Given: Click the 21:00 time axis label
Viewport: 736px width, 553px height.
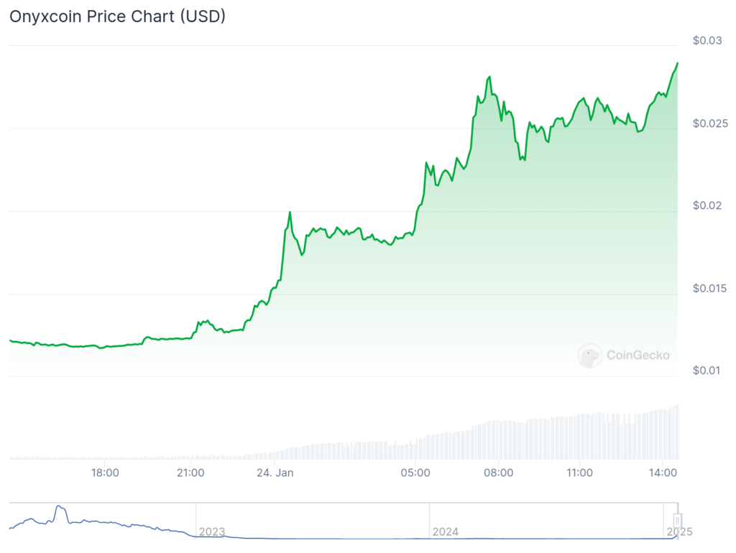Looking at the screenshot, I should pyautogui.click(x=190, y=473).
